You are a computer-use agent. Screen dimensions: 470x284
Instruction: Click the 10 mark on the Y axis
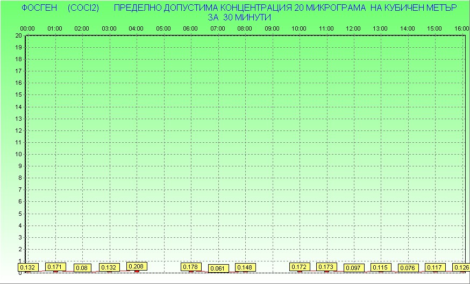point(18,154)
